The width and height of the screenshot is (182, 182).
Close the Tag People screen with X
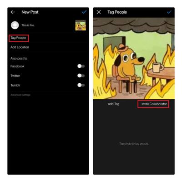click(x=99, y=12)
